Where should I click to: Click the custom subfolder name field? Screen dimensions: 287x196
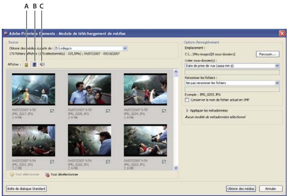[x=232, y=72]
